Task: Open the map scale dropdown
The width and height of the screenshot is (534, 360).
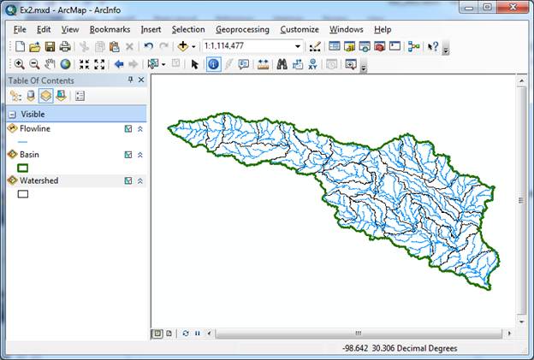Action: (x=298, y=46)
